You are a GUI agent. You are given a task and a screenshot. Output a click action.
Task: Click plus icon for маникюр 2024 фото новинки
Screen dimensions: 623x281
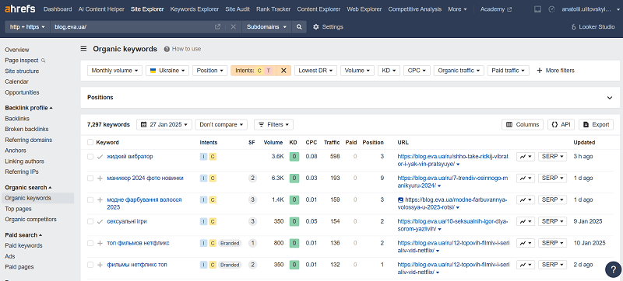[100, 178]
